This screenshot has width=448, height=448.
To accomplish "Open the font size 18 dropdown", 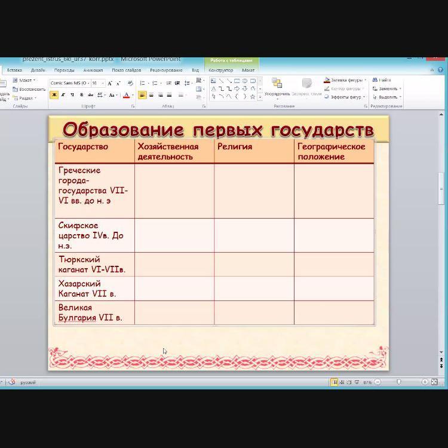I will (x=103, y=83).
